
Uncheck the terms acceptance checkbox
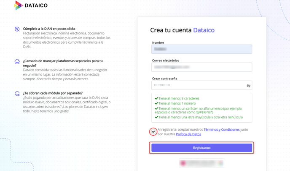(x=153, y=132)
